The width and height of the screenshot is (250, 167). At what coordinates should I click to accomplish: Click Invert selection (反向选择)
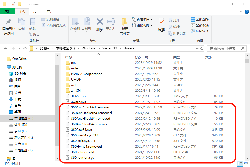[200, 31]
